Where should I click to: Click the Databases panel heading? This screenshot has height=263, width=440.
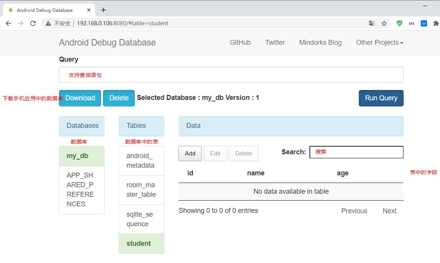point(82,126)
